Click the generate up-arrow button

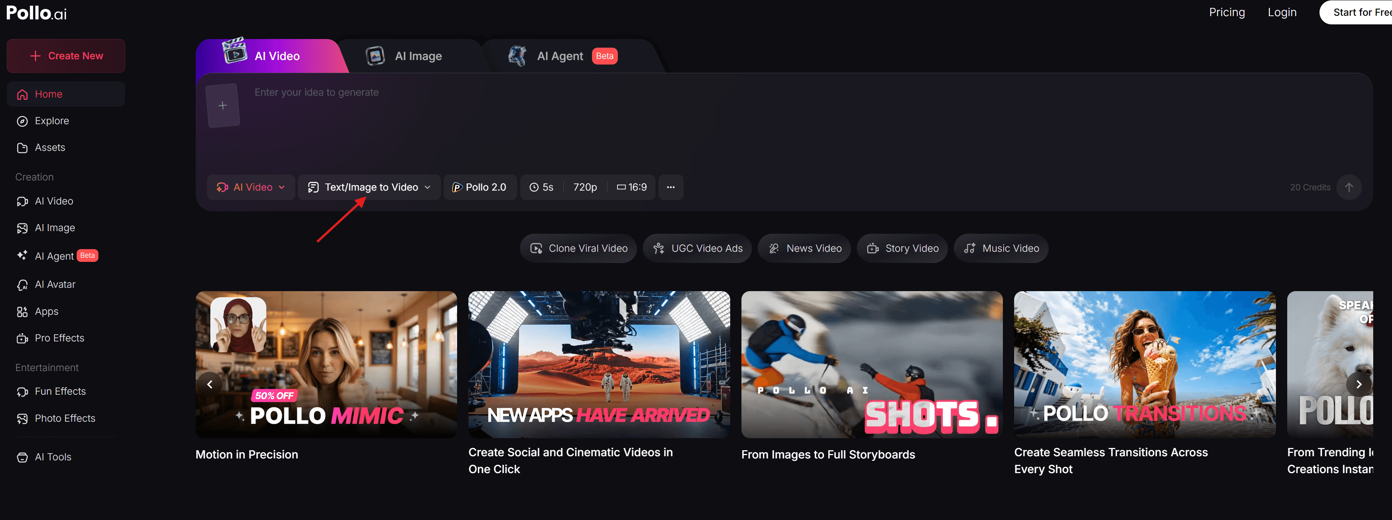1349,187
